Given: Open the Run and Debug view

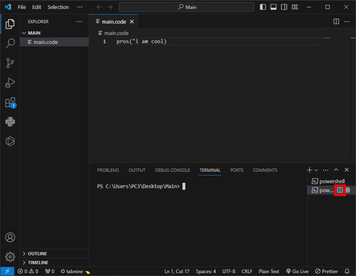Looking at the screenshot, I should [x=10, y=83].
